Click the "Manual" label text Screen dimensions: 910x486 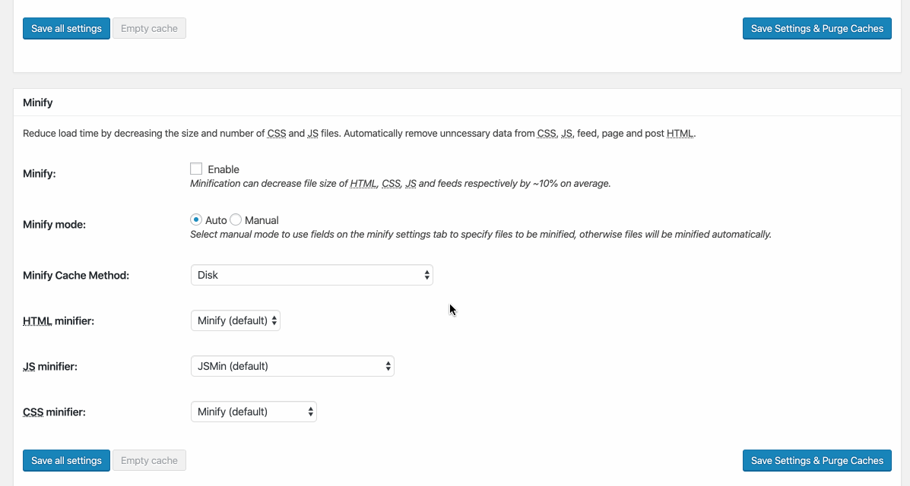(x=262, y=220)
